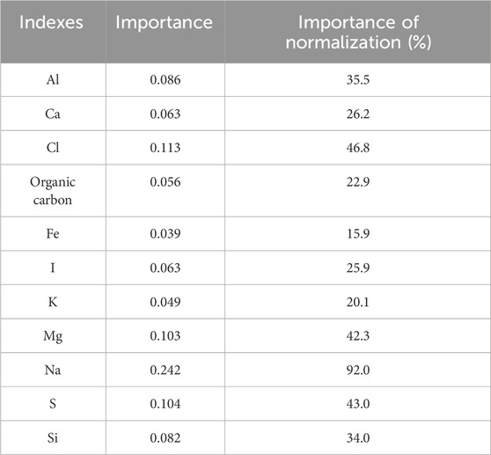Select the Mg index cell

[53, 336]
